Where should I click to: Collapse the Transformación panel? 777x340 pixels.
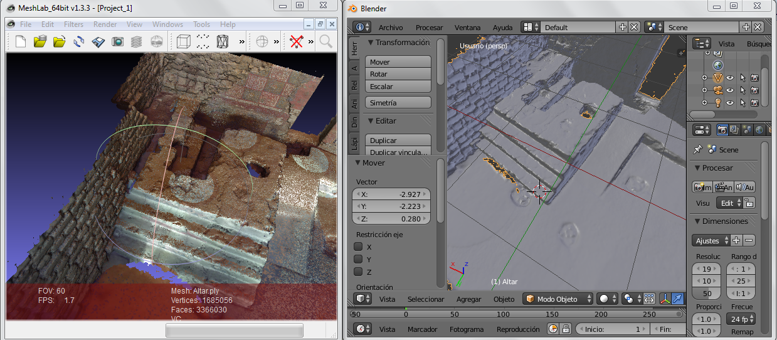coord(371,43)
